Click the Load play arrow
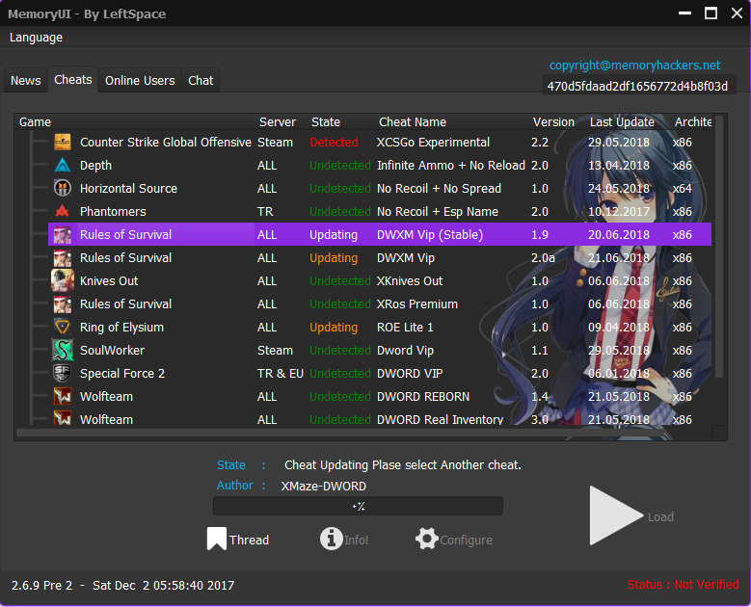 pos(616,516)
